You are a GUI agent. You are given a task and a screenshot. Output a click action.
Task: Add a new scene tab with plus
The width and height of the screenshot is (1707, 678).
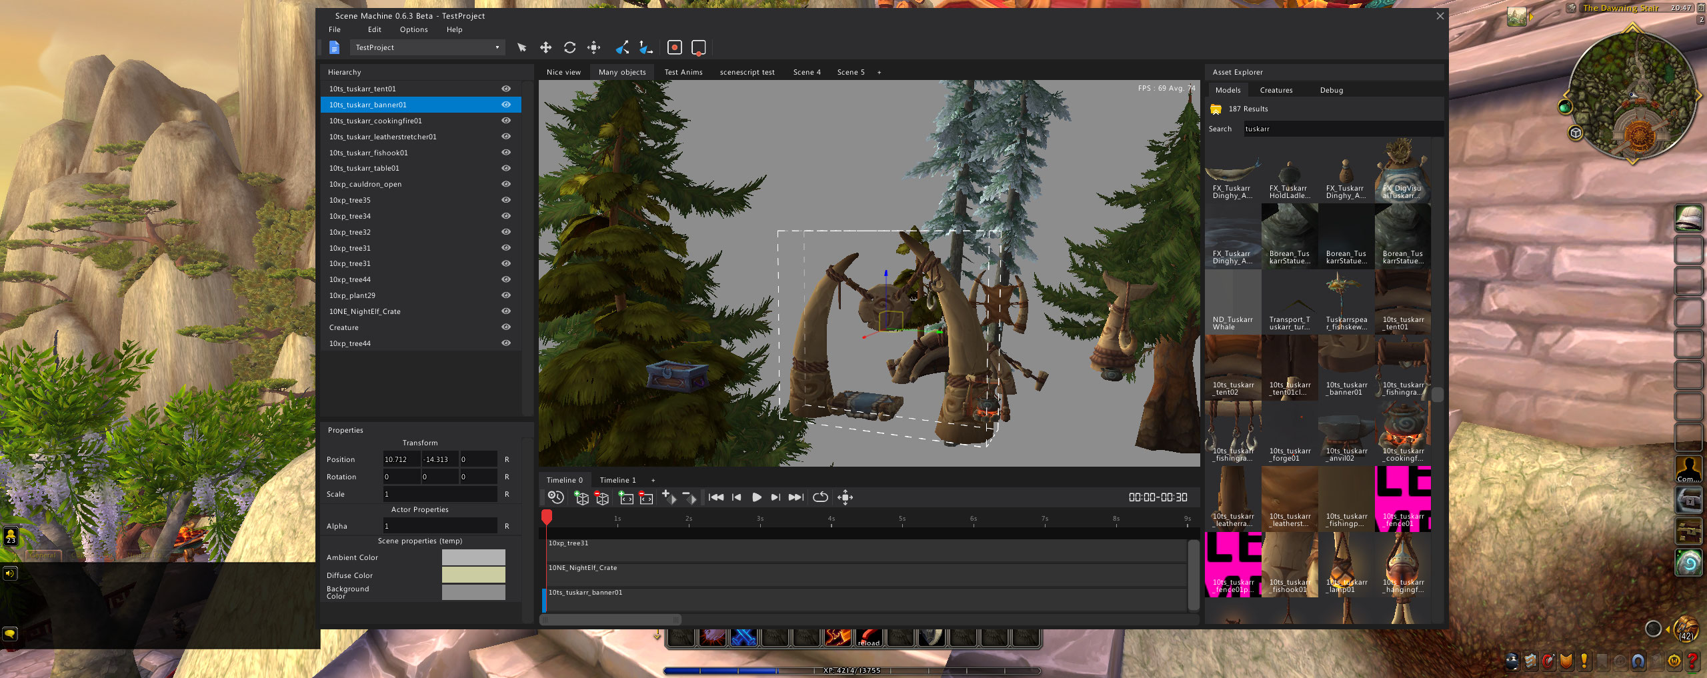[x=879, y=72]
